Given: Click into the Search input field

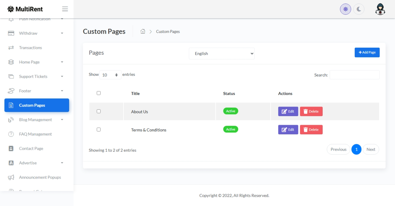Looking at the screenshot, I should 354,75.
